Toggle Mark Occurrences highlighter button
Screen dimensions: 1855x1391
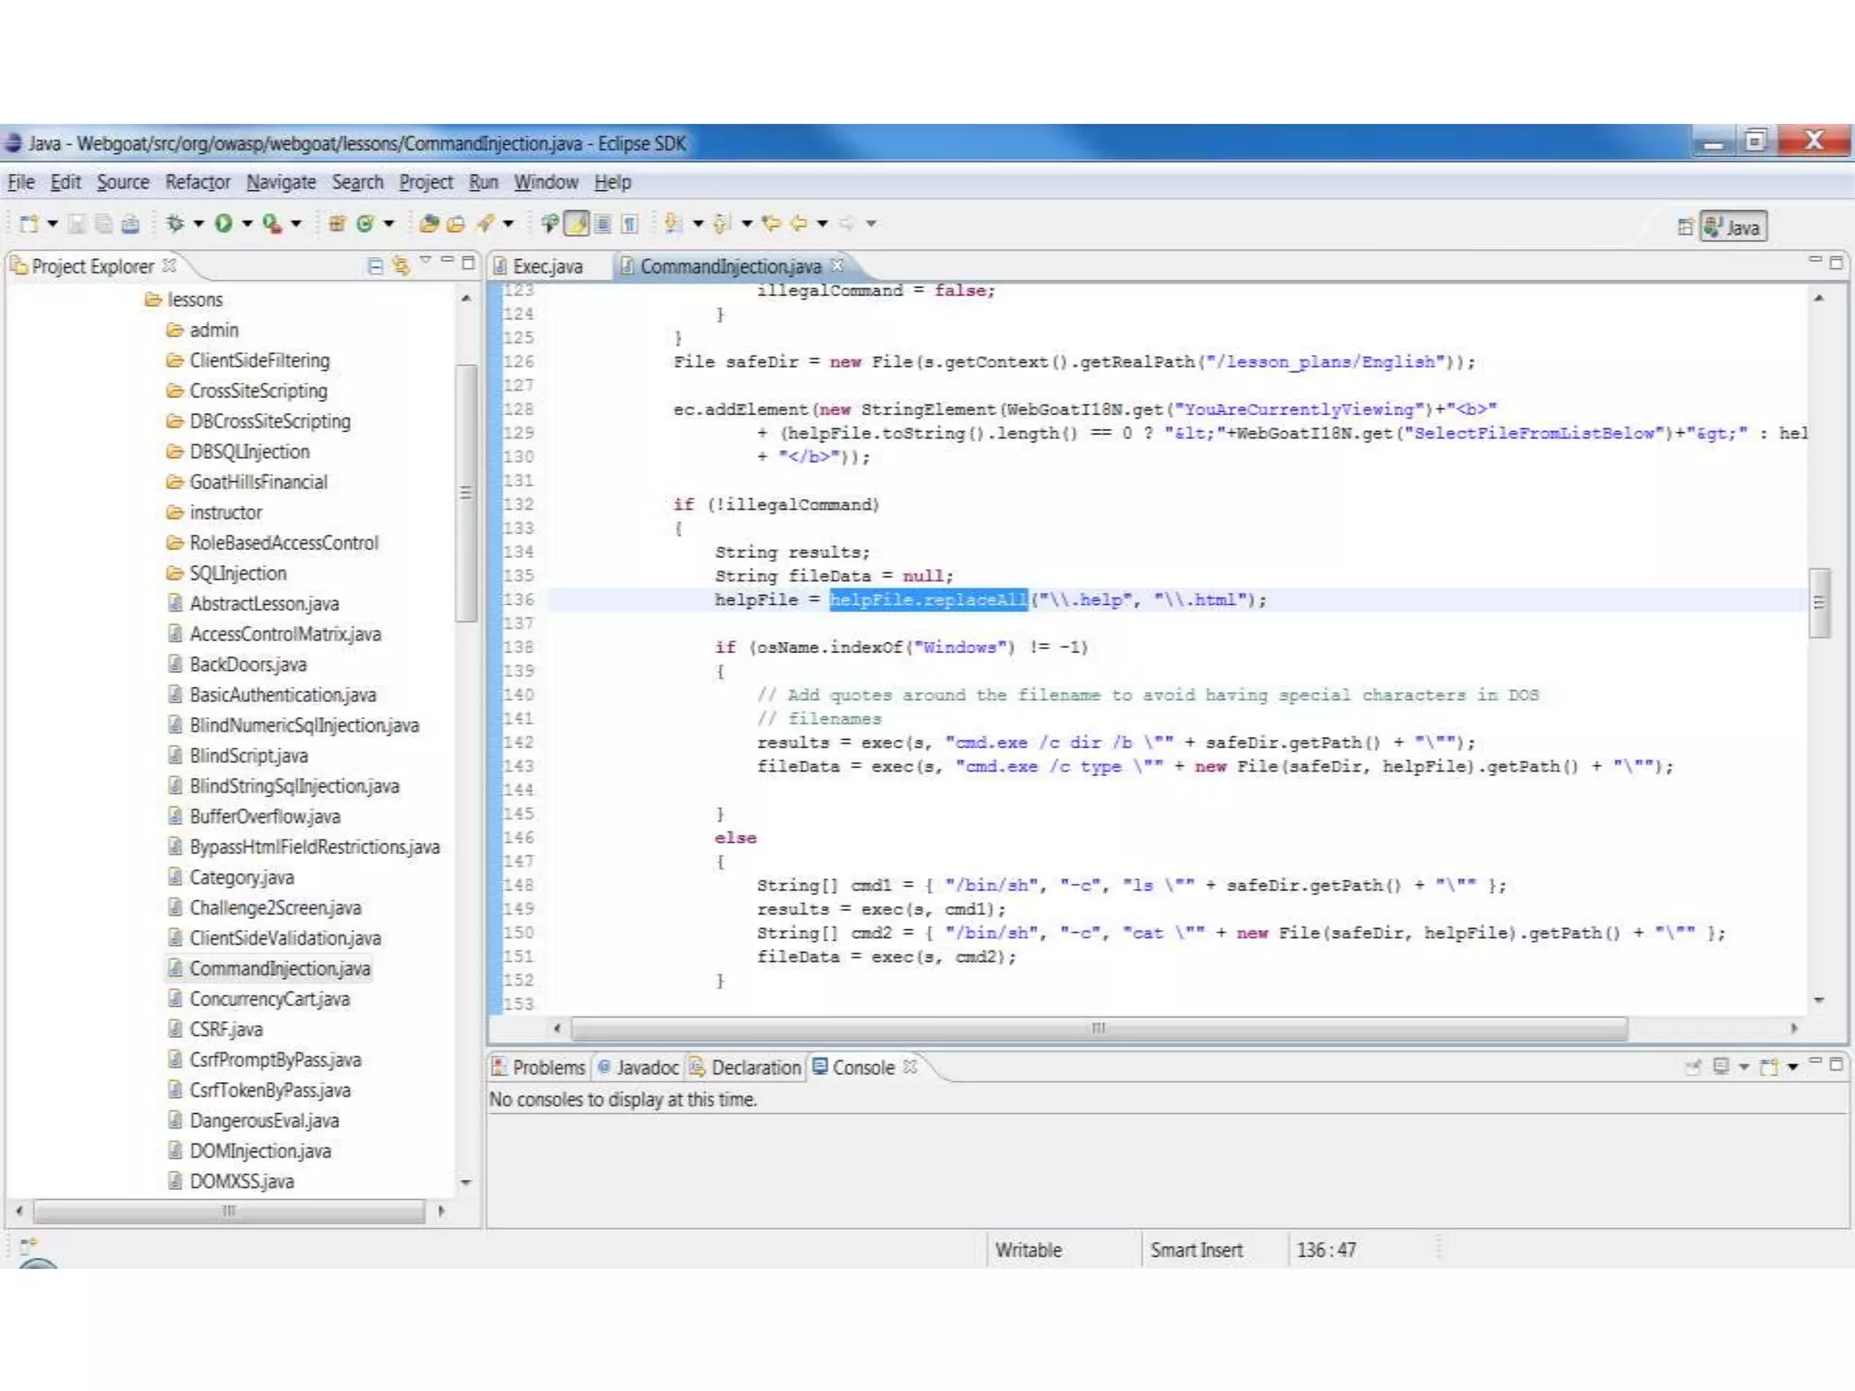[x=577, y=223]
